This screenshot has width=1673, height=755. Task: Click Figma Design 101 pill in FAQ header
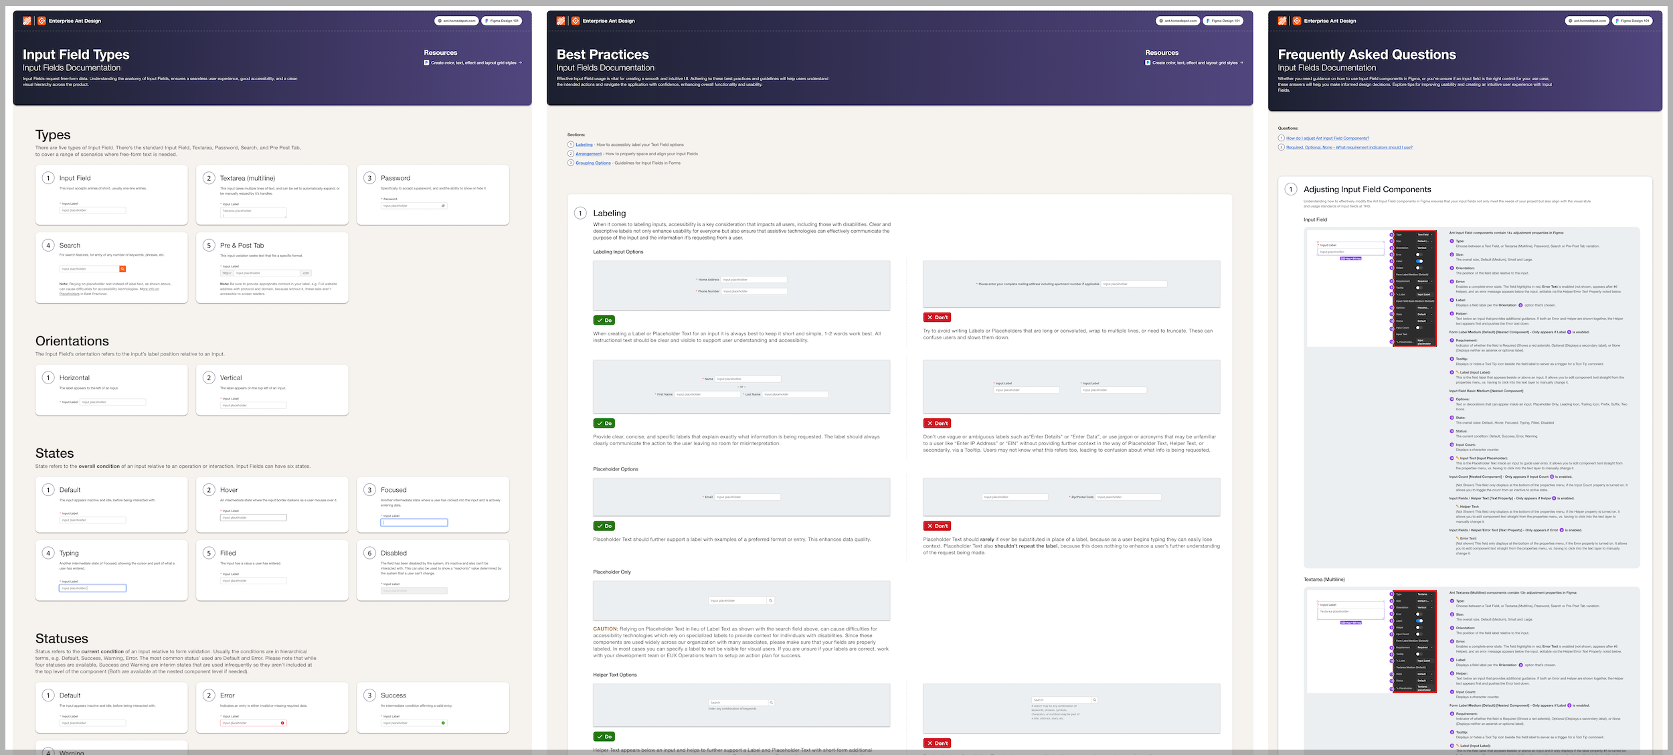click(x=1632, y=21)
